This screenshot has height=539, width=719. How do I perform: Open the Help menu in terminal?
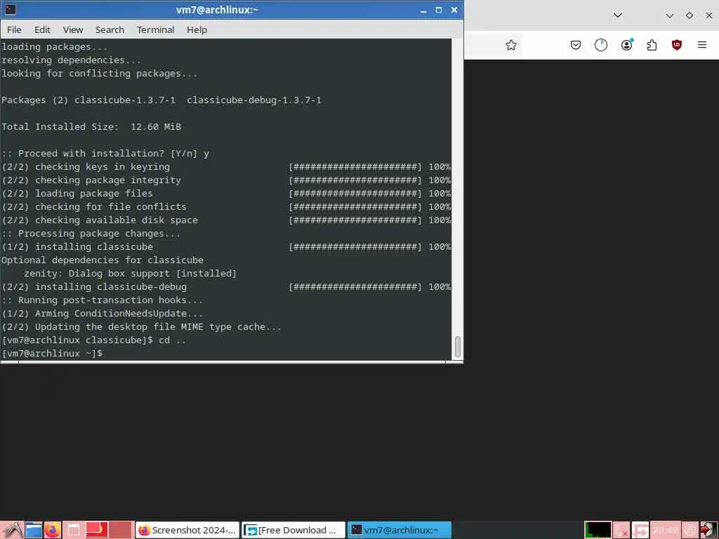(x=197, y=29)
